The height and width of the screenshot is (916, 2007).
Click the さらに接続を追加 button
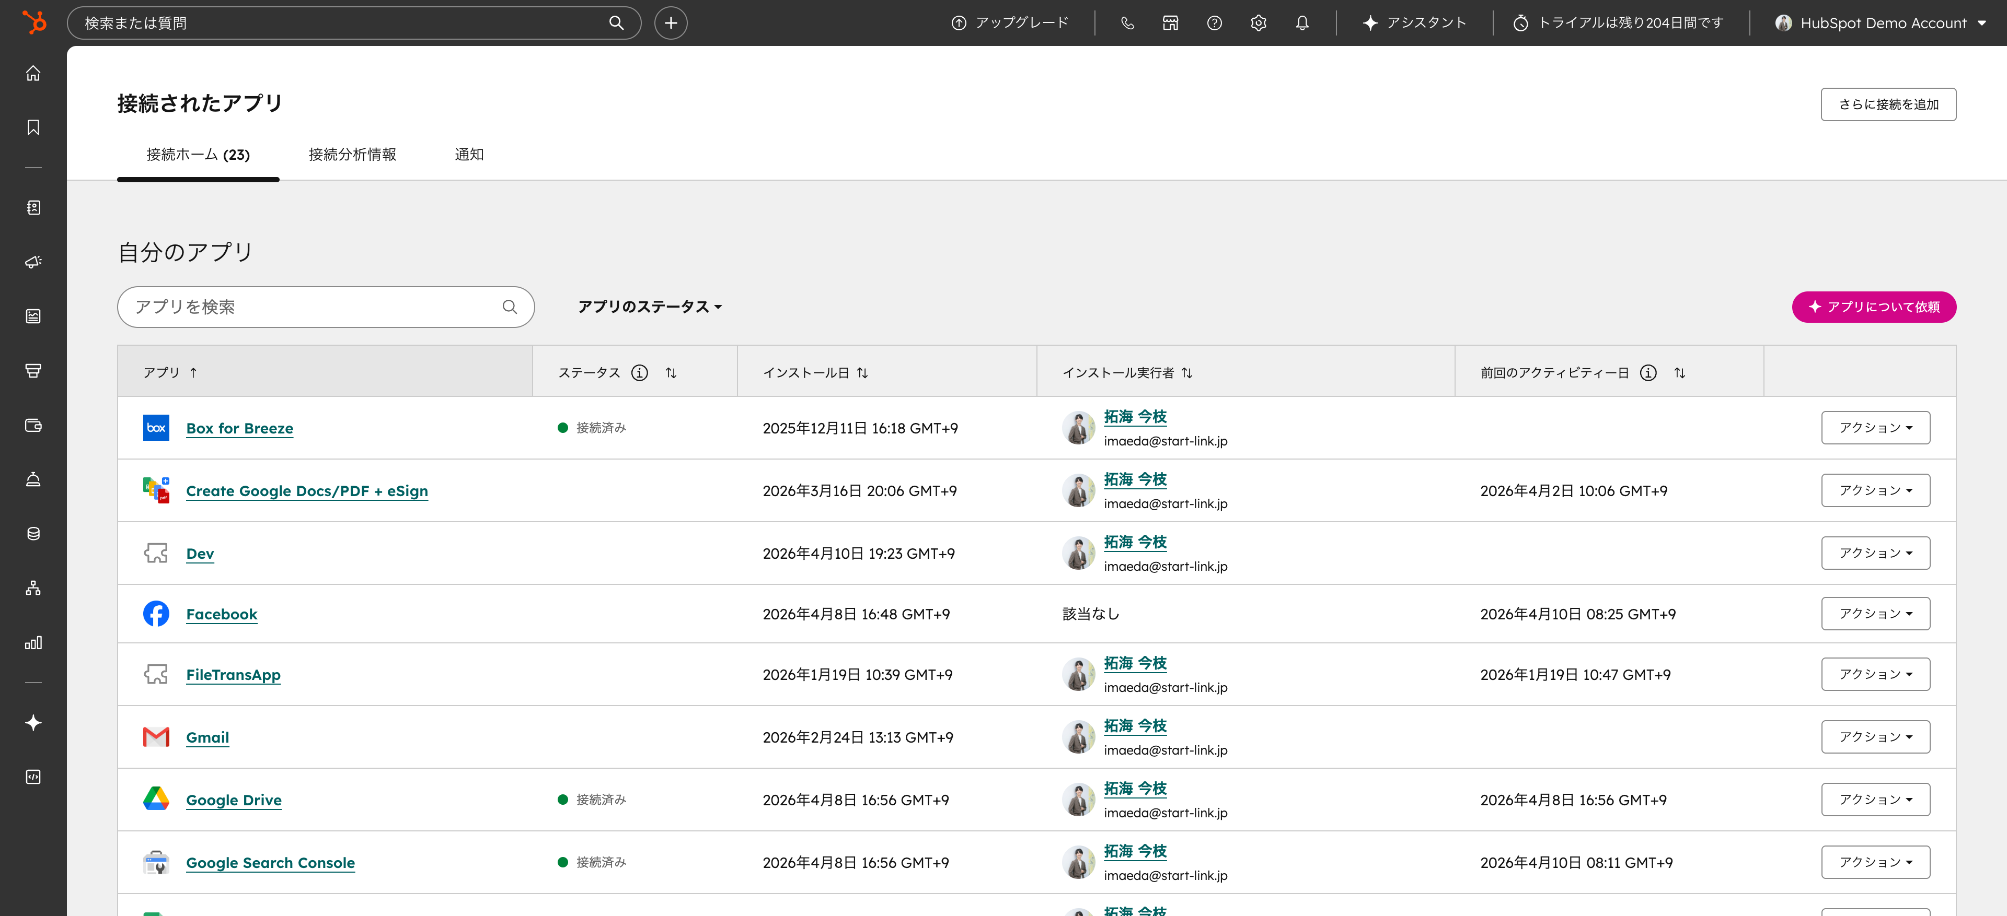[1888, 103]
